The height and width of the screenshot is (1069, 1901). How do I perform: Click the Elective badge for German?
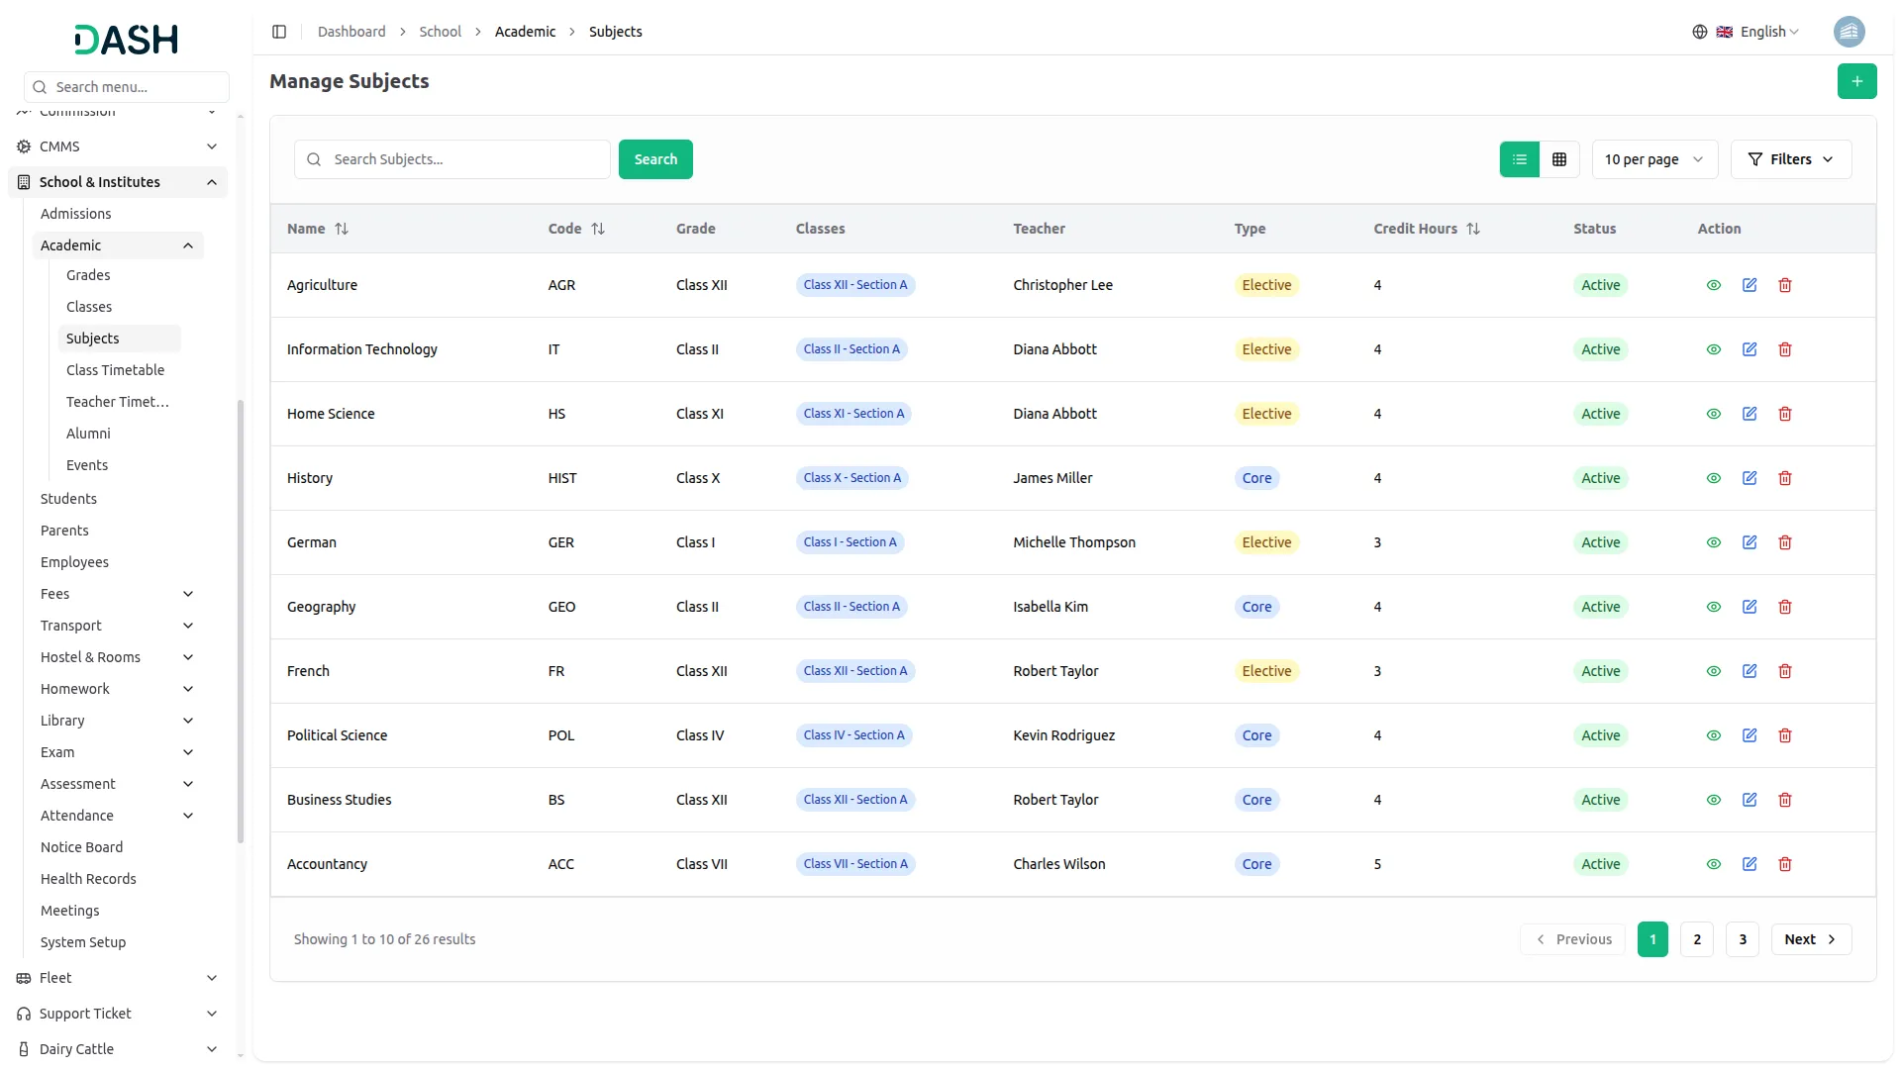[x=1265, y=542]
